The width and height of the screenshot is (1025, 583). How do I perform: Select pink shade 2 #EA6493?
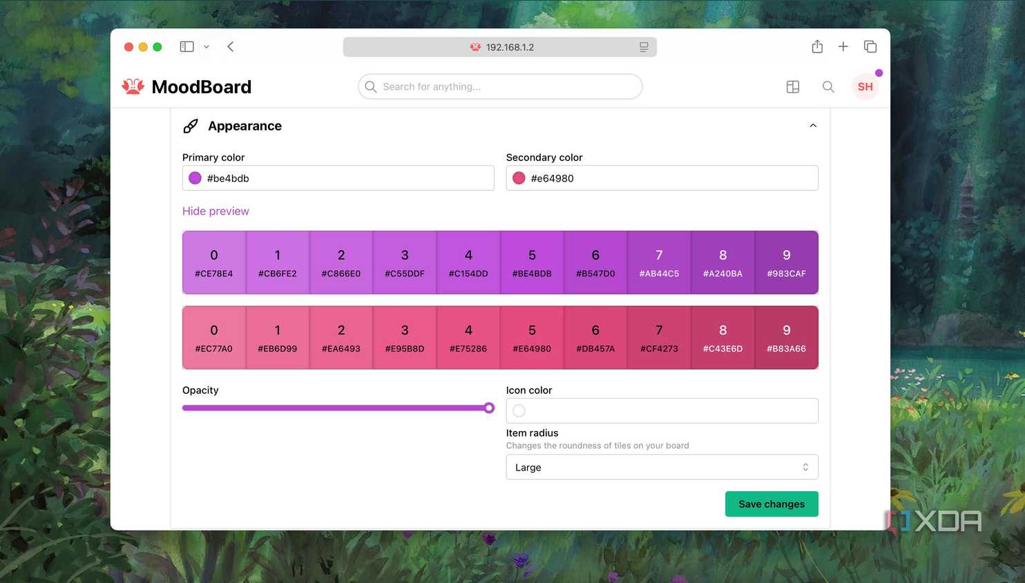pos(341,338)
